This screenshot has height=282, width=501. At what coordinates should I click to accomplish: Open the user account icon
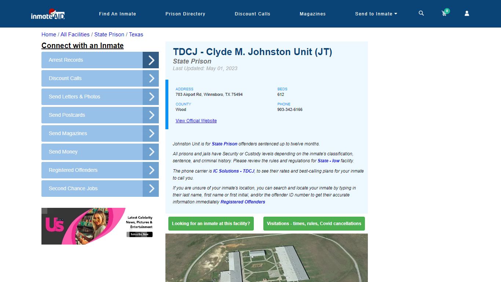click(x=467, y=13)
